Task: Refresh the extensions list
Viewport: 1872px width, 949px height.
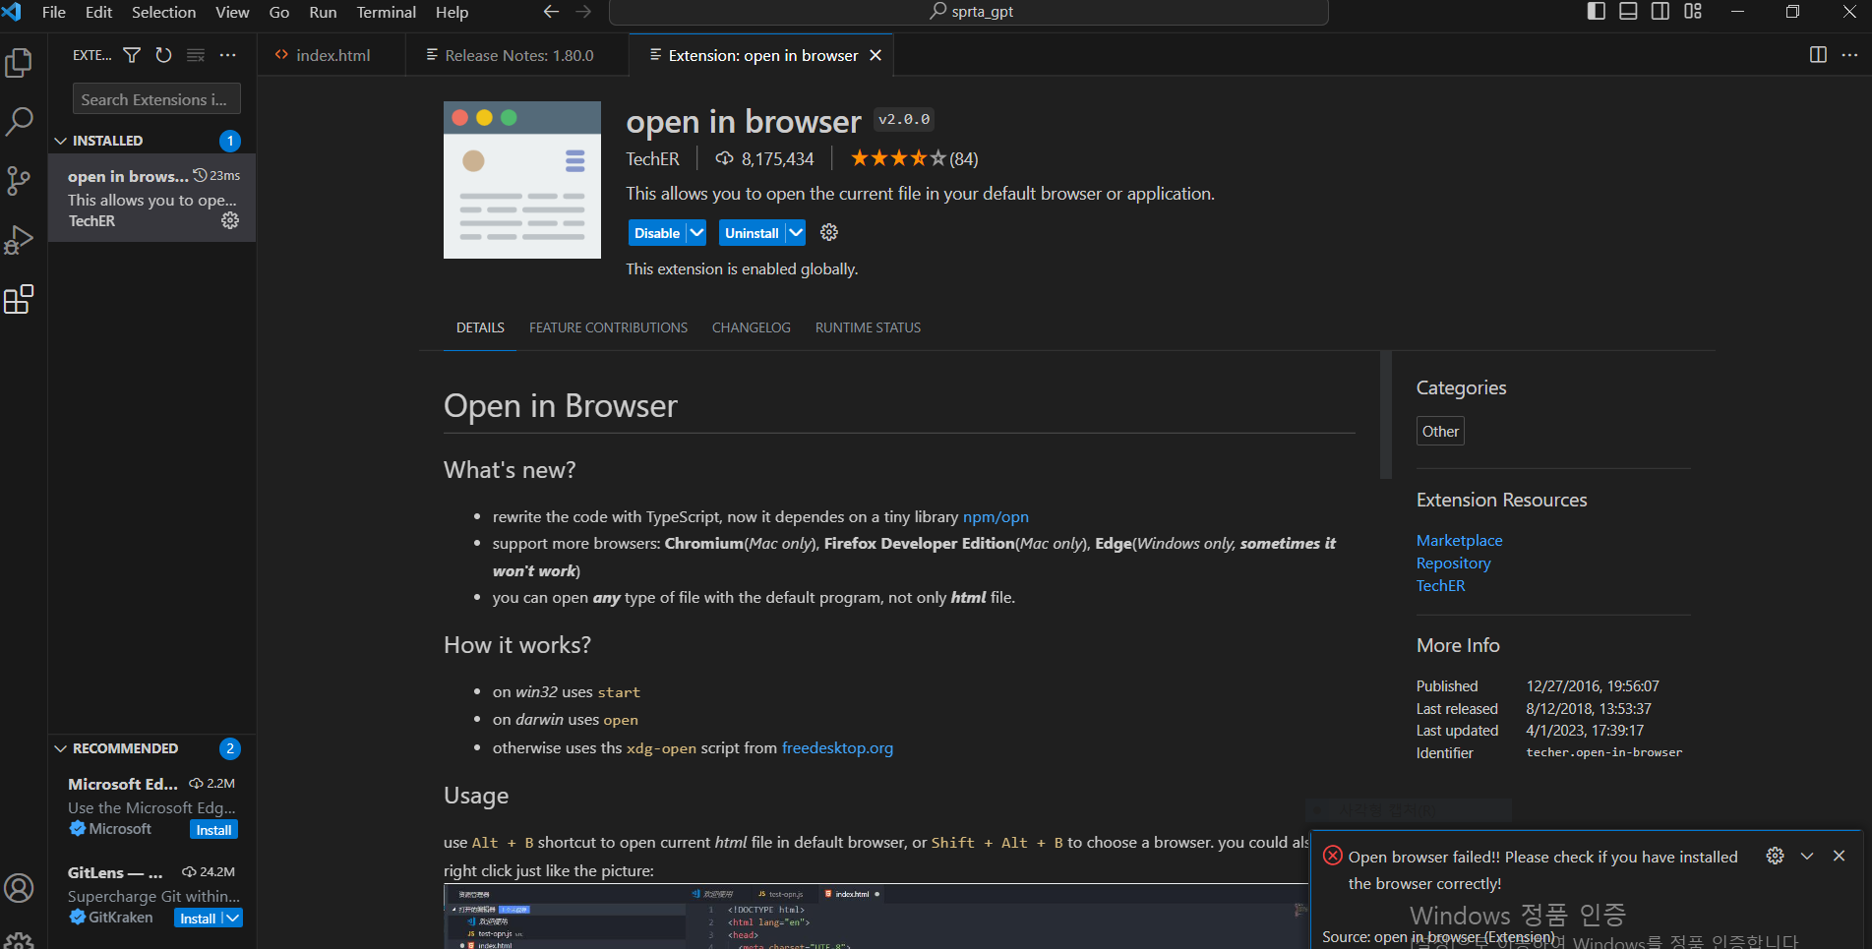Action: (163, 55)
